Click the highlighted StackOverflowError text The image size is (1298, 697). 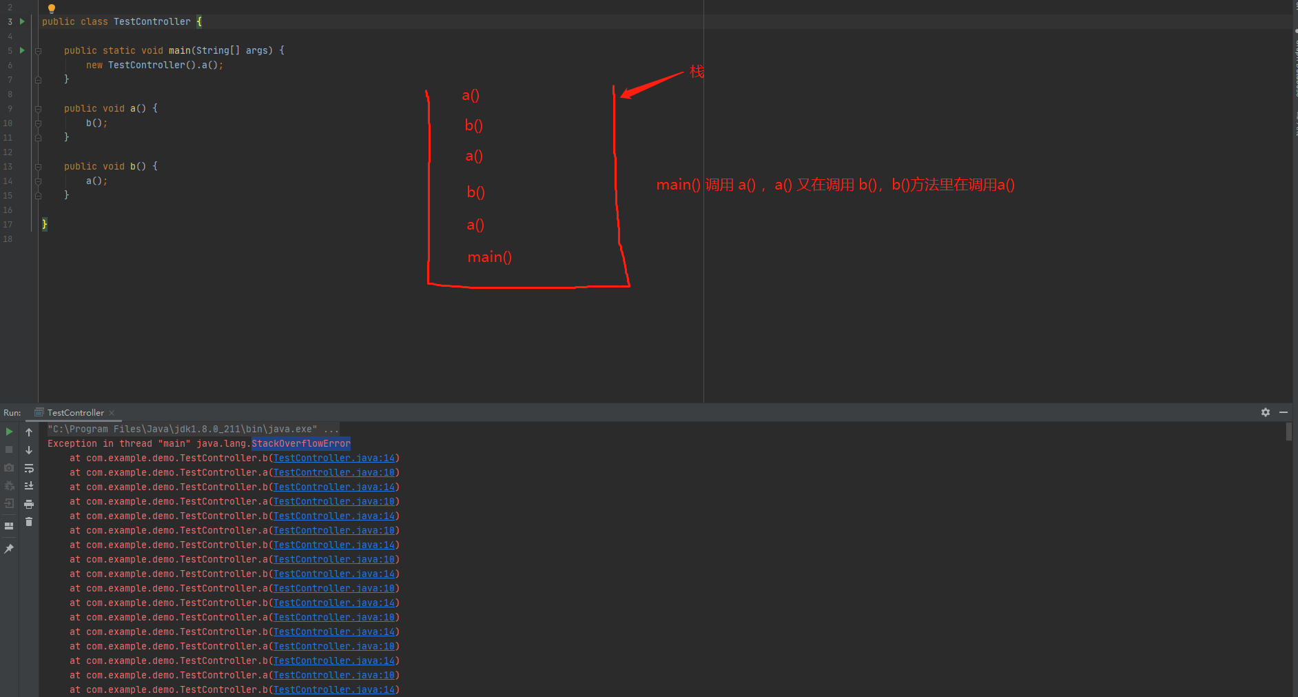(x=301, y=444)
